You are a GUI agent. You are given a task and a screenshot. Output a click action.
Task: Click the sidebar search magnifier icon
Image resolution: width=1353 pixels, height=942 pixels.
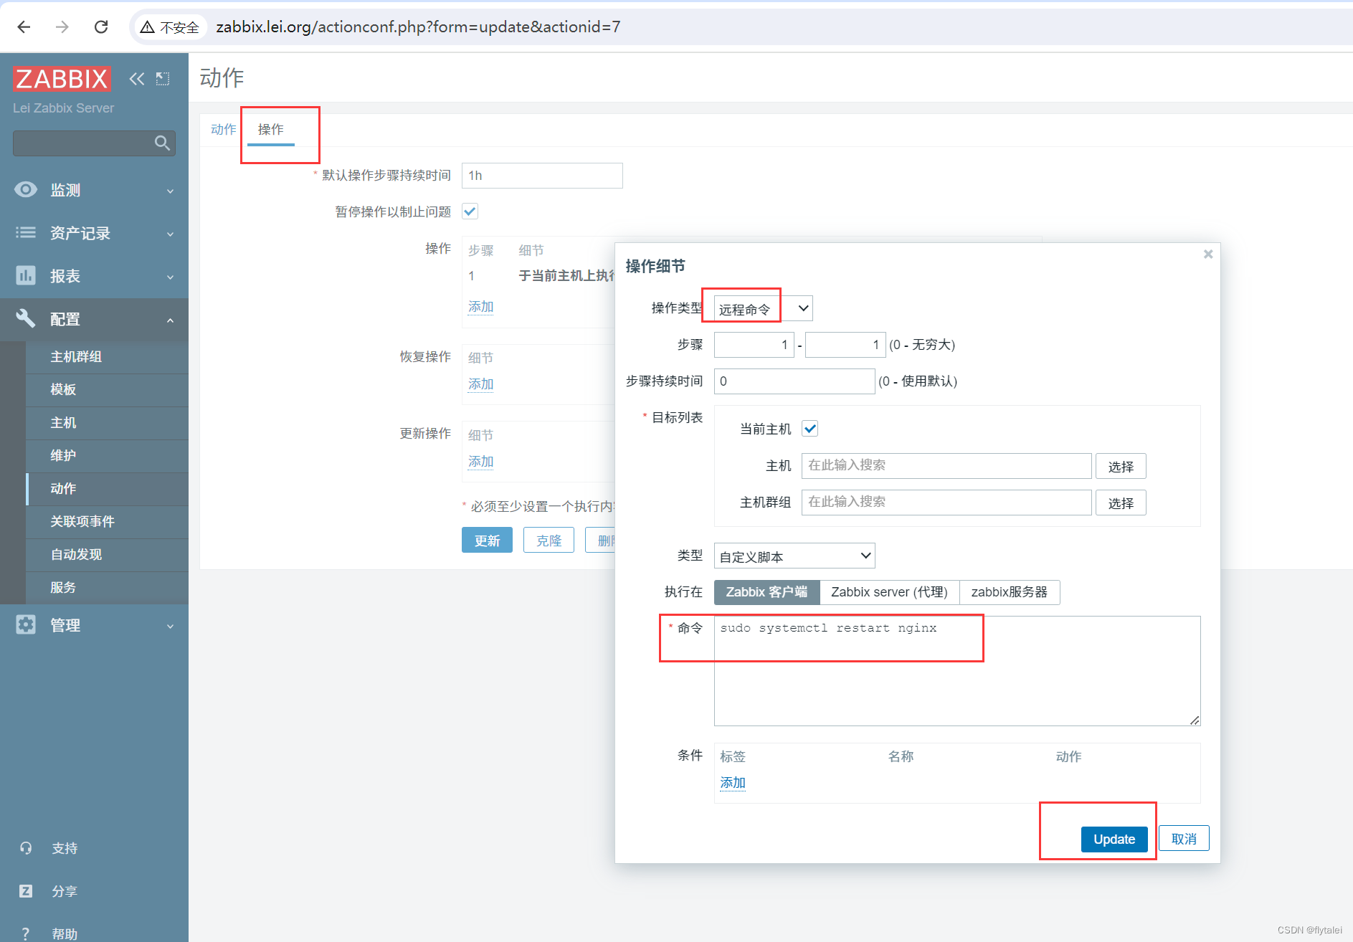click(163, 143)
